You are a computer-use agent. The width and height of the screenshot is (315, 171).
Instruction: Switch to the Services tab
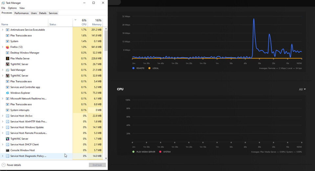(x=53, y=13)
